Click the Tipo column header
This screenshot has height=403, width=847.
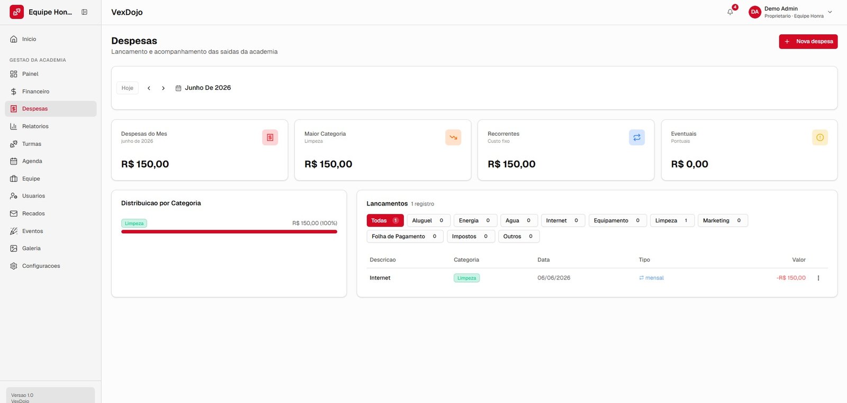pos(644,260)
